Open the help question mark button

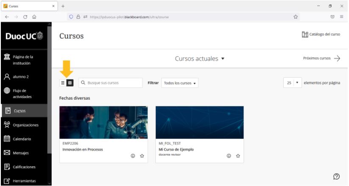(x=336, y=176)
